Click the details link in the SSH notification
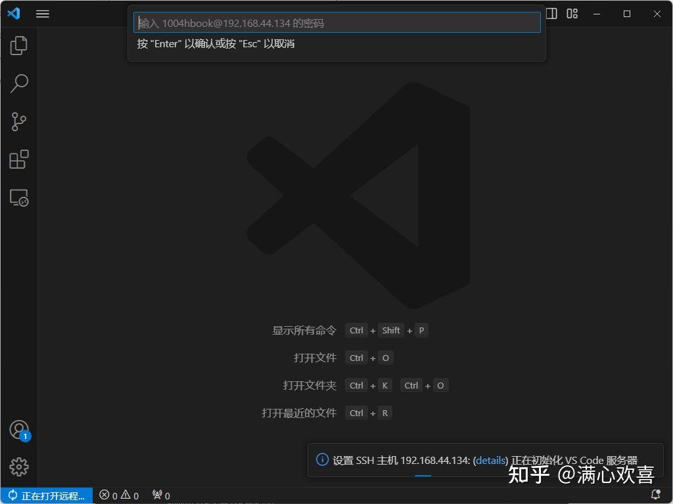 point(490,460)
